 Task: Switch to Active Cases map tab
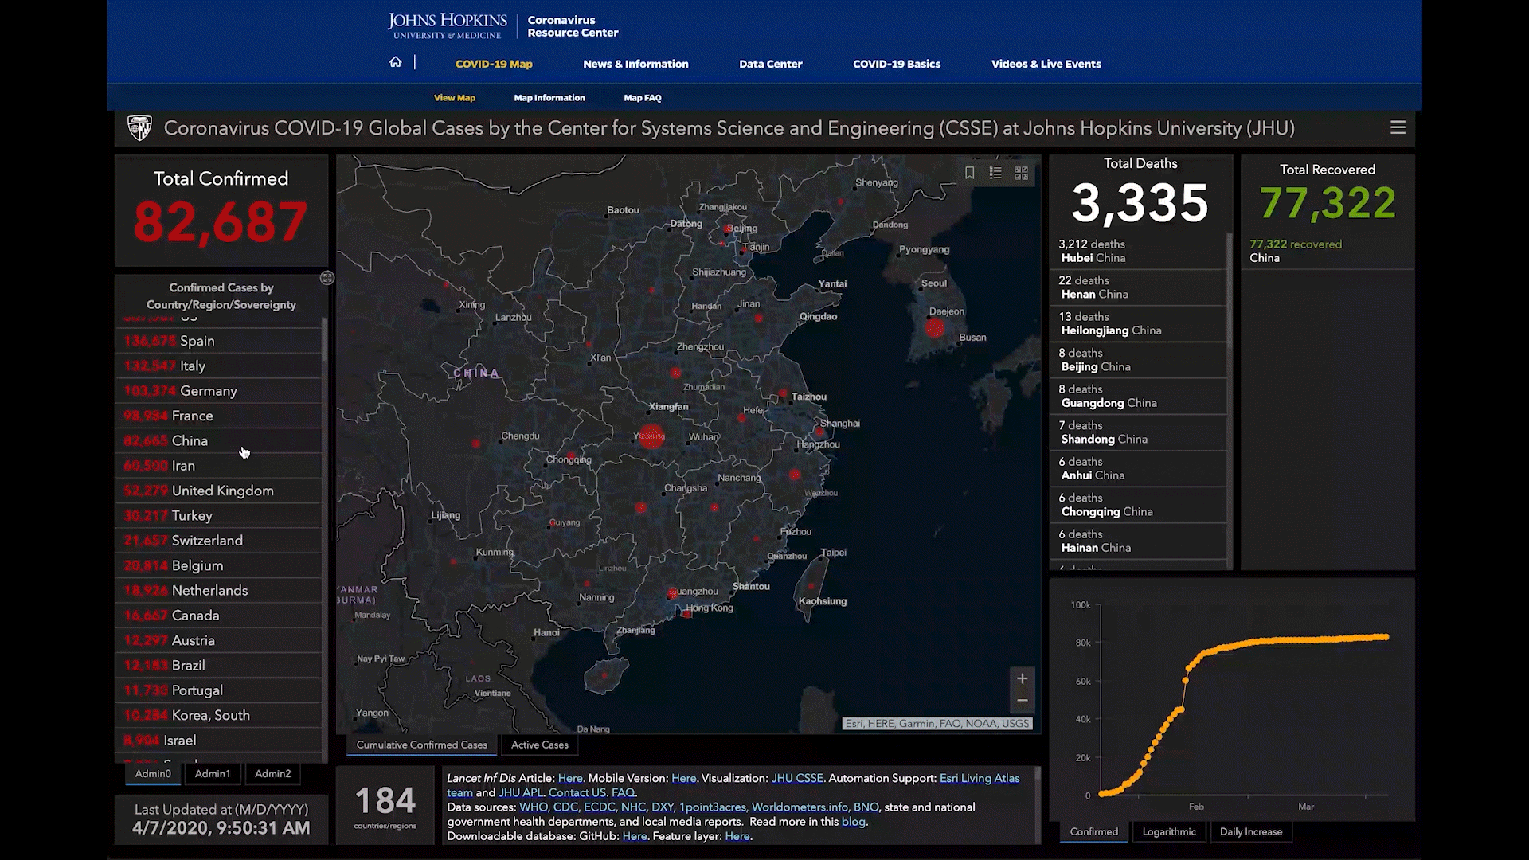pyautogui.click(x=540, y=745)
